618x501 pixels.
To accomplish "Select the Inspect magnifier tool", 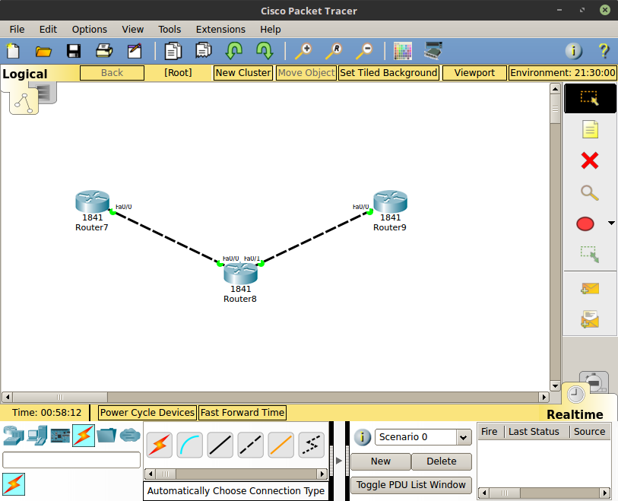I will pos(588,192).
